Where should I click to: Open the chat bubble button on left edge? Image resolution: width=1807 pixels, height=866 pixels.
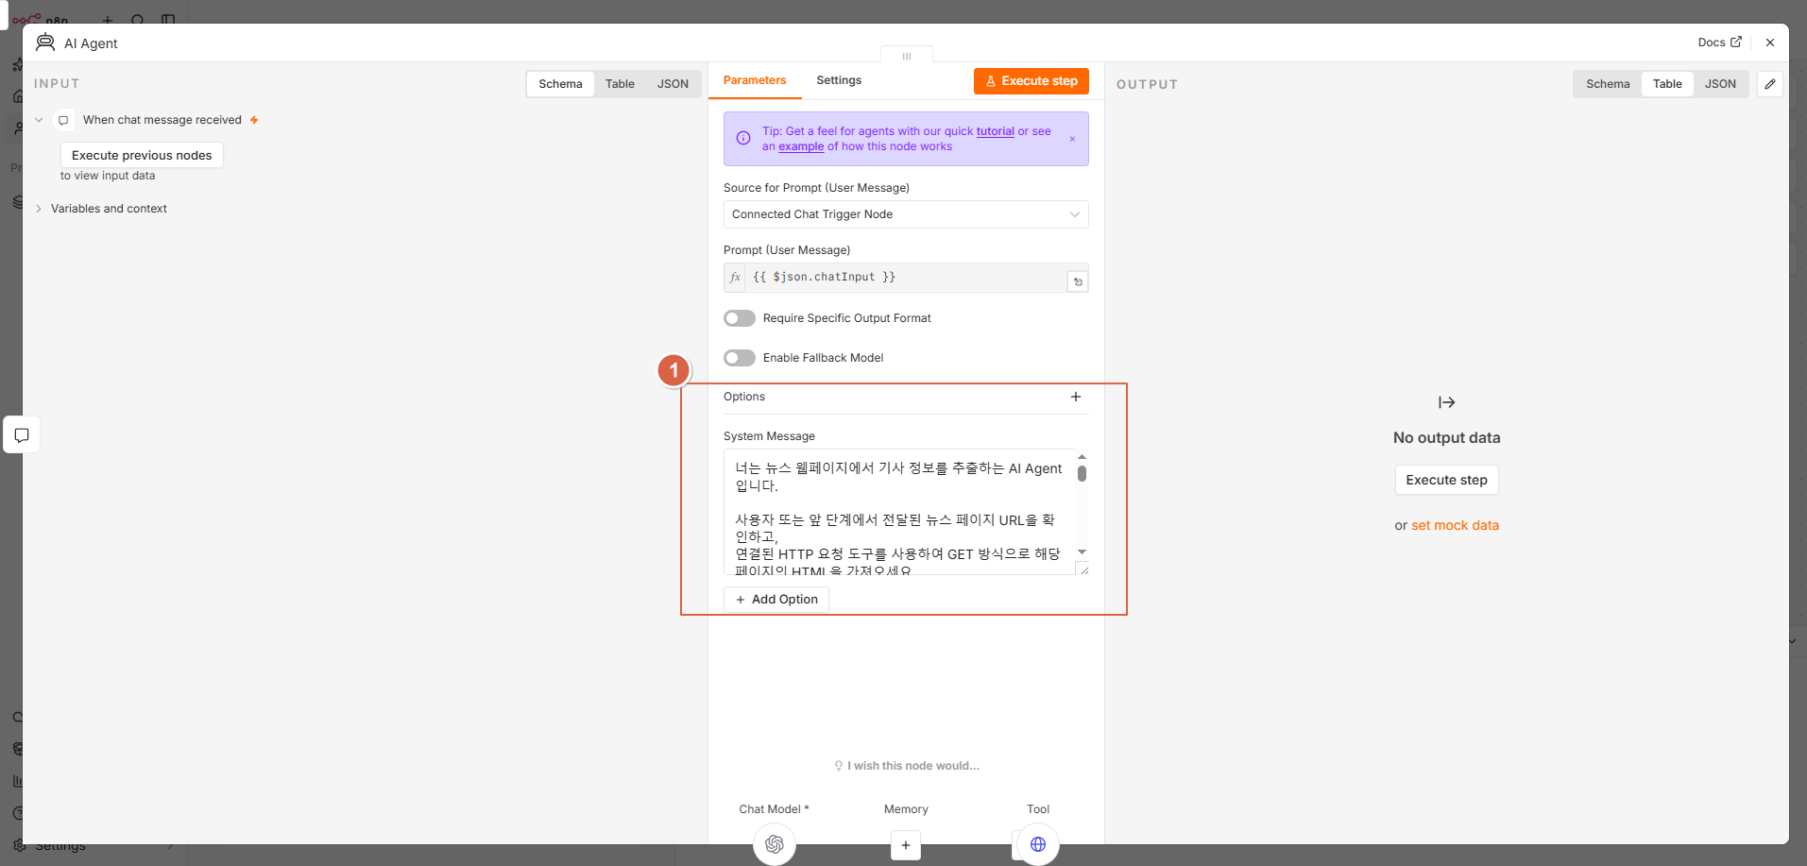(x=22, y=434)
